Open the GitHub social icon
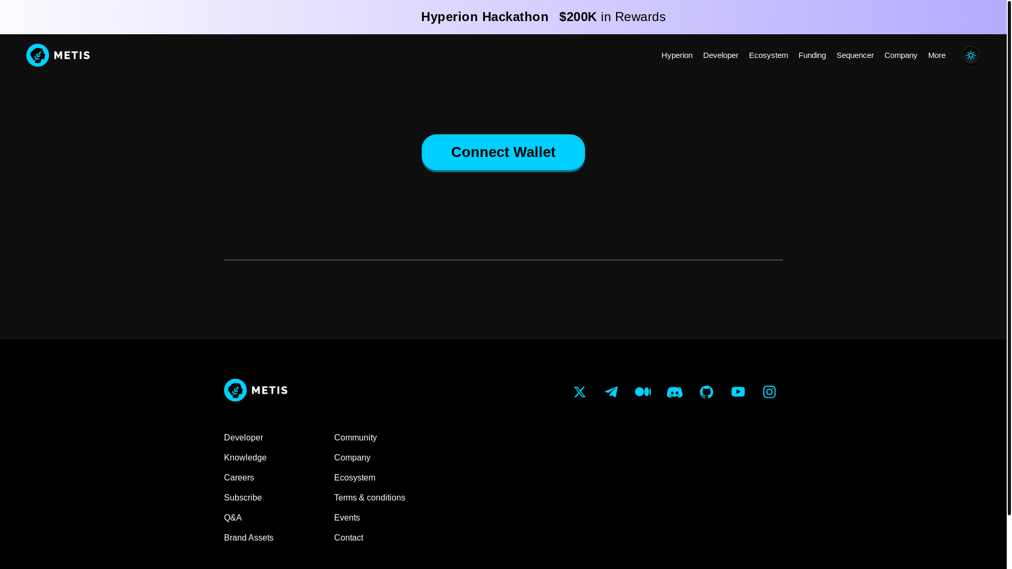 pos(706,392)
